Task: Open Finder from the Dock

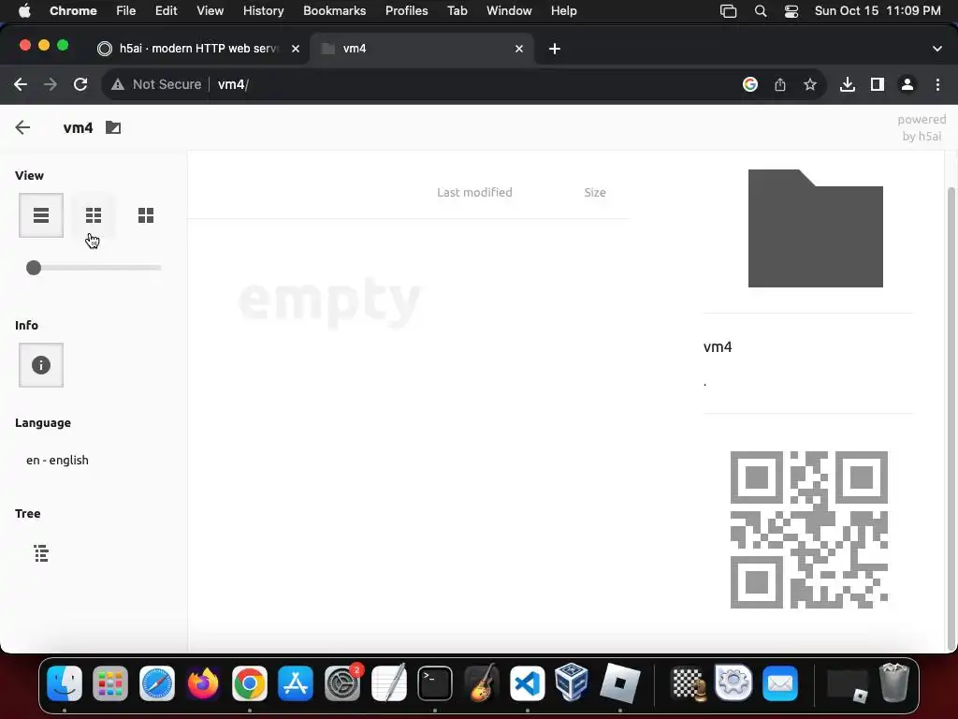Action: click(x=65, y=682)
